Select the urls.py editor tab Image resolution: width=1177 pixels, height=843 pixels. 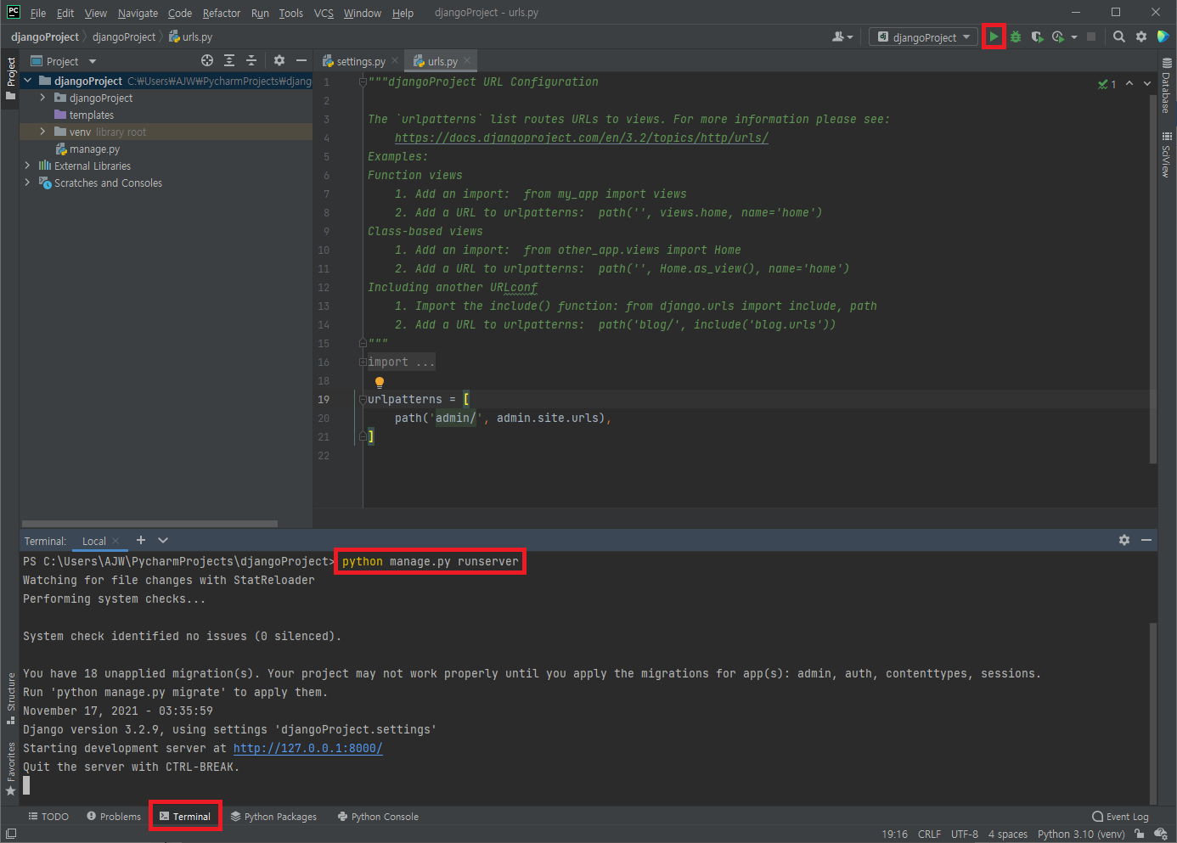point(442,61)
